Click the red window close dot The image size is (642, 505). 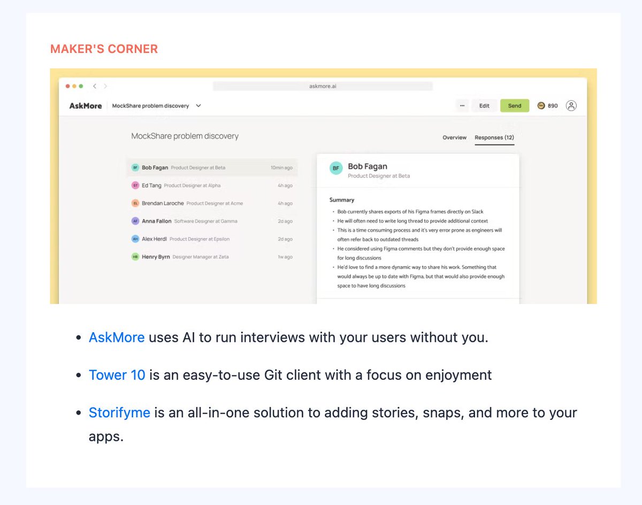click(x=68, y=86)
